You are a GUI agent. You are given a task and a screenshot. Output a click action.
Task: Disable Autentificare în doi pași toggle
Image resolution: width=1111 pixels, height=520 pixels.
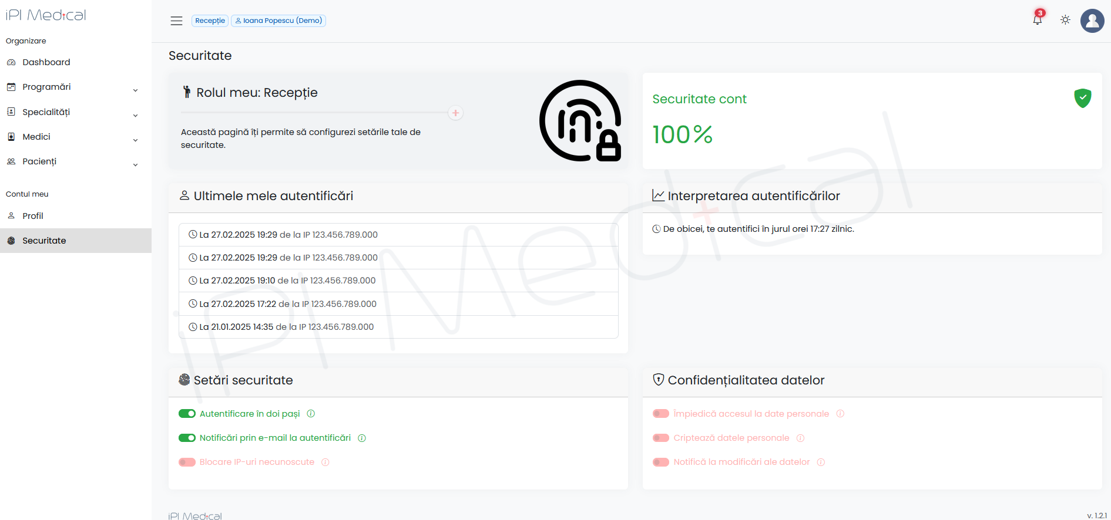187,414
